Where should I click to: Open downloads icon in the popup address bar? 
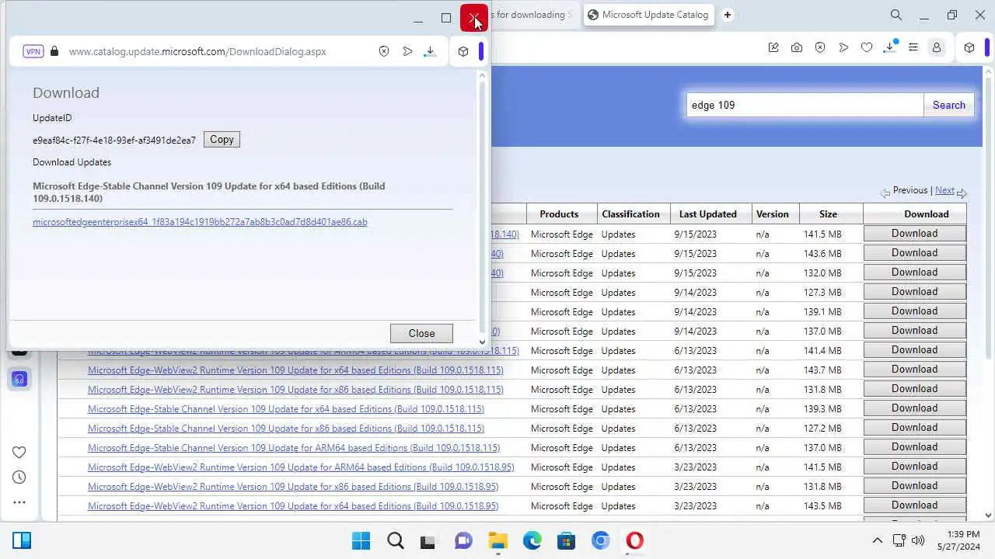(430, 51)
